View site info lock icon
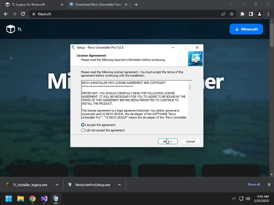The height and width of the screenshot is (205, 274). point(34,14)
